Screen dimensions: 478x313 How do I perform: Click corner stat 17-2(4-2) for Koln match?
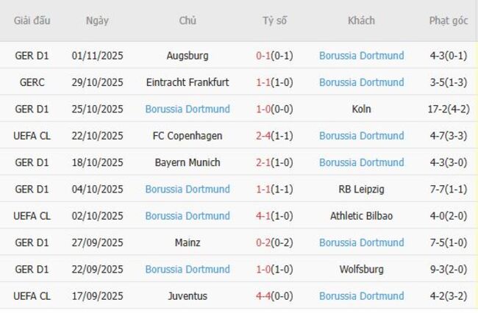click(x=448, y=109)
